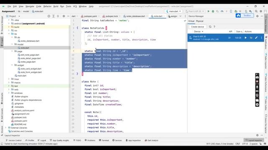Viewport: 268px width, 150px height.
Task: Toggle fold marker at NoteFields closing brace
Action: 77,74
